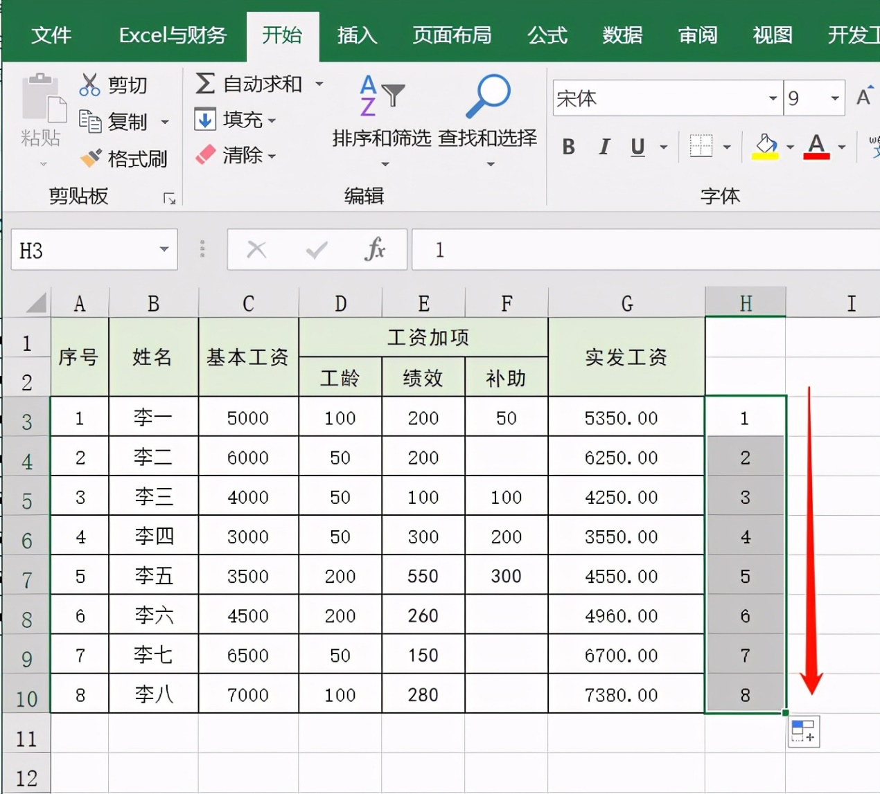
Task: Click the AutoSum sigma icon
Action: pos(204,83)
